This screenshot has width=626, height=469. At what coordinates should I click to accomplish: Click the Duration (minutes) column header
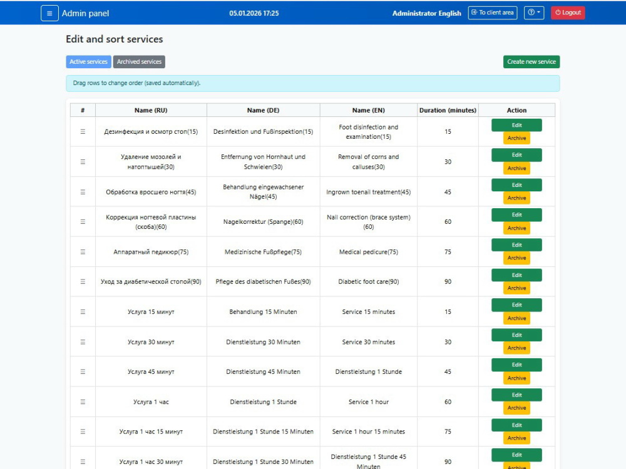tap(448, 111)
